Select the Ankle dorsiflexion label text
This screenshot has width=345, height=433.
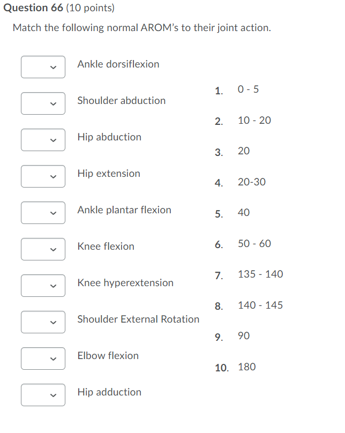coord(118,64)
